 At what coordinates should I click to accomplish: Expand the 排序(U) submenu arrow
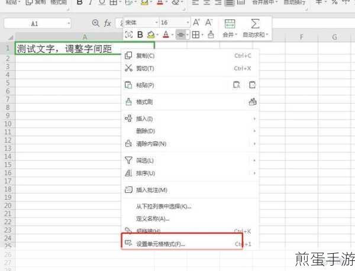tap(254, 173)
